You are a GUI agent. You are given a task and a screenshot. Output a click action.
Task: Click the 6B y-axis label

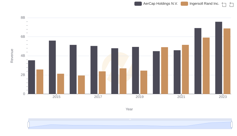click(x=23, y=37)
